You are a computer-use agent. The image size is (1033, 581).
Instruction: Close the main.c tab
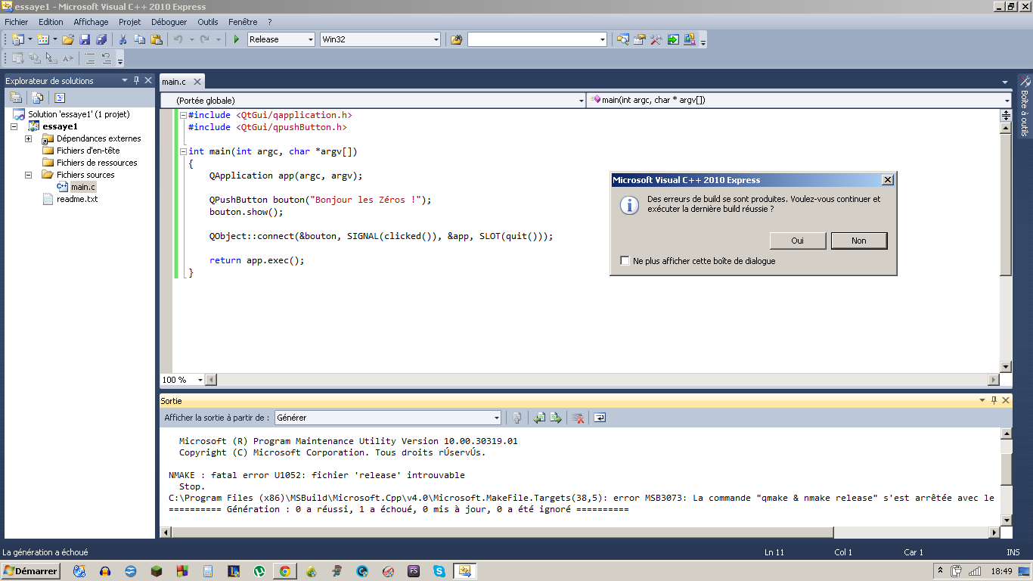point(197,82)
